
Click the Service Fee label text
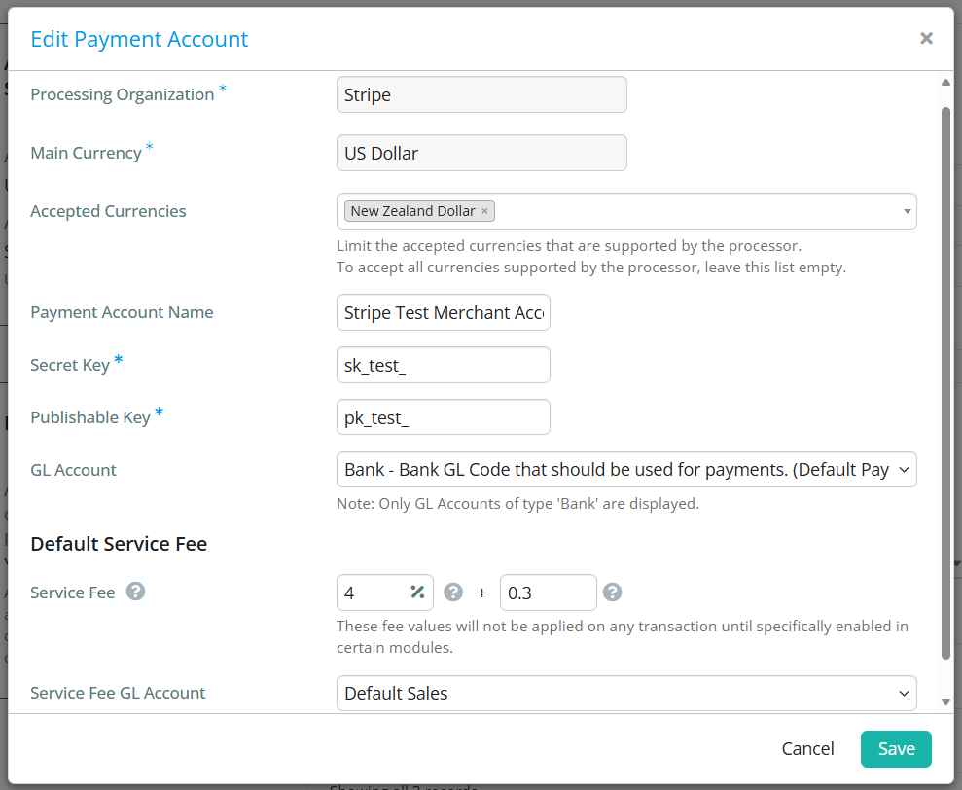(72, 592)
